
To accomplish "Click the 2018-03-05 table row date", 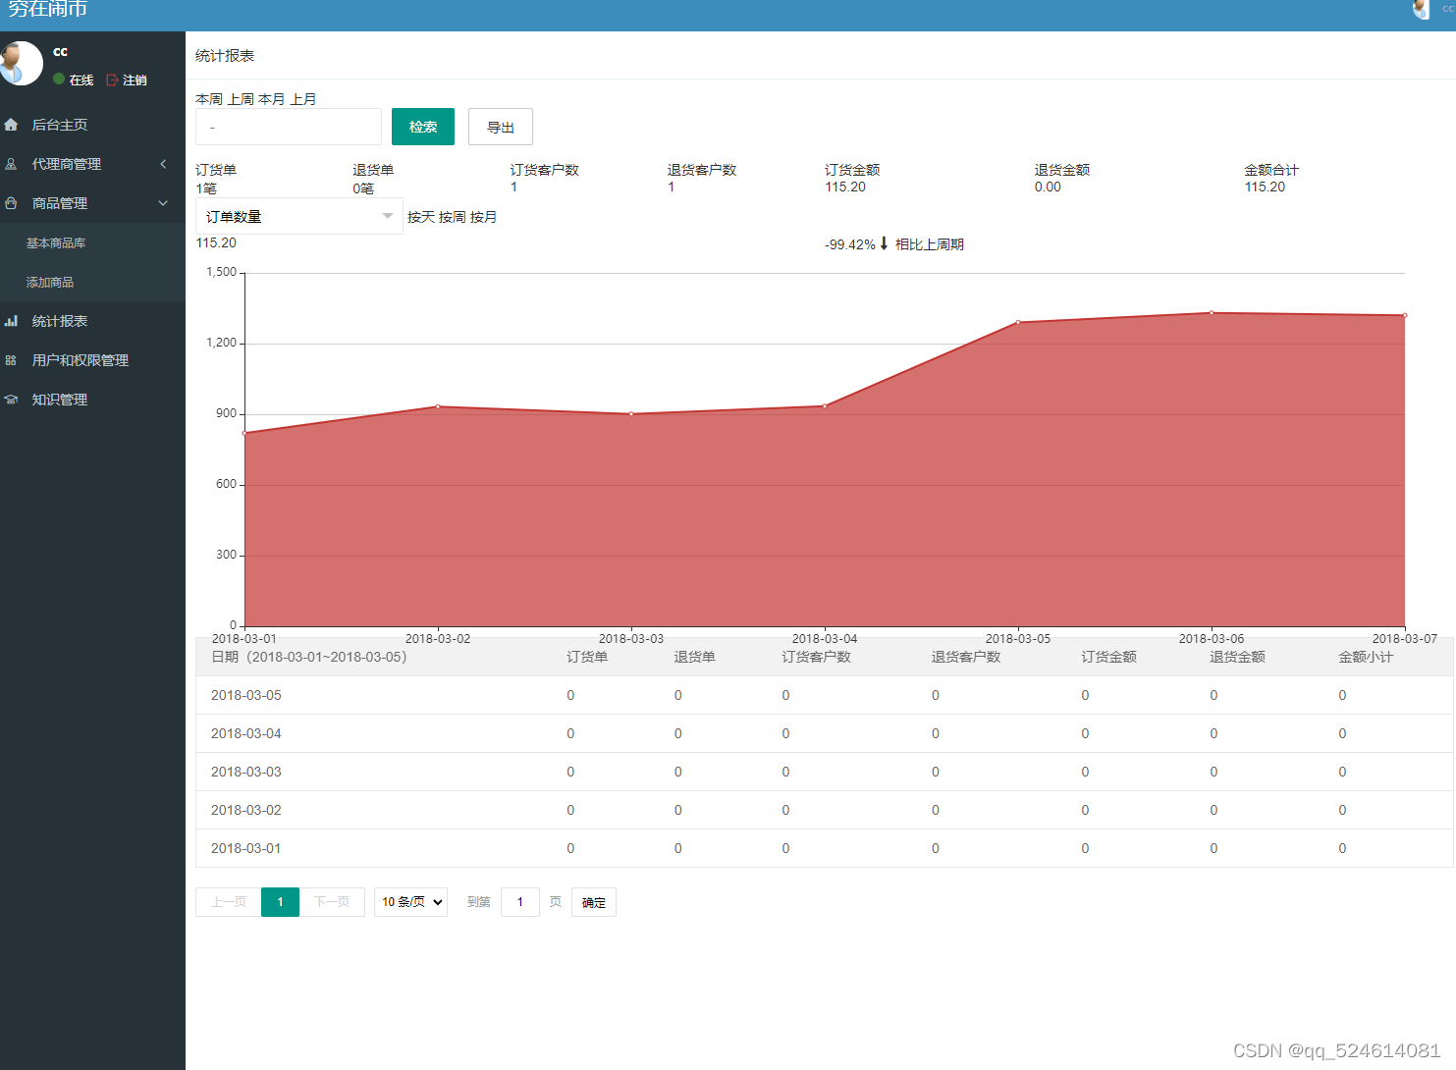I will point(246,695).
